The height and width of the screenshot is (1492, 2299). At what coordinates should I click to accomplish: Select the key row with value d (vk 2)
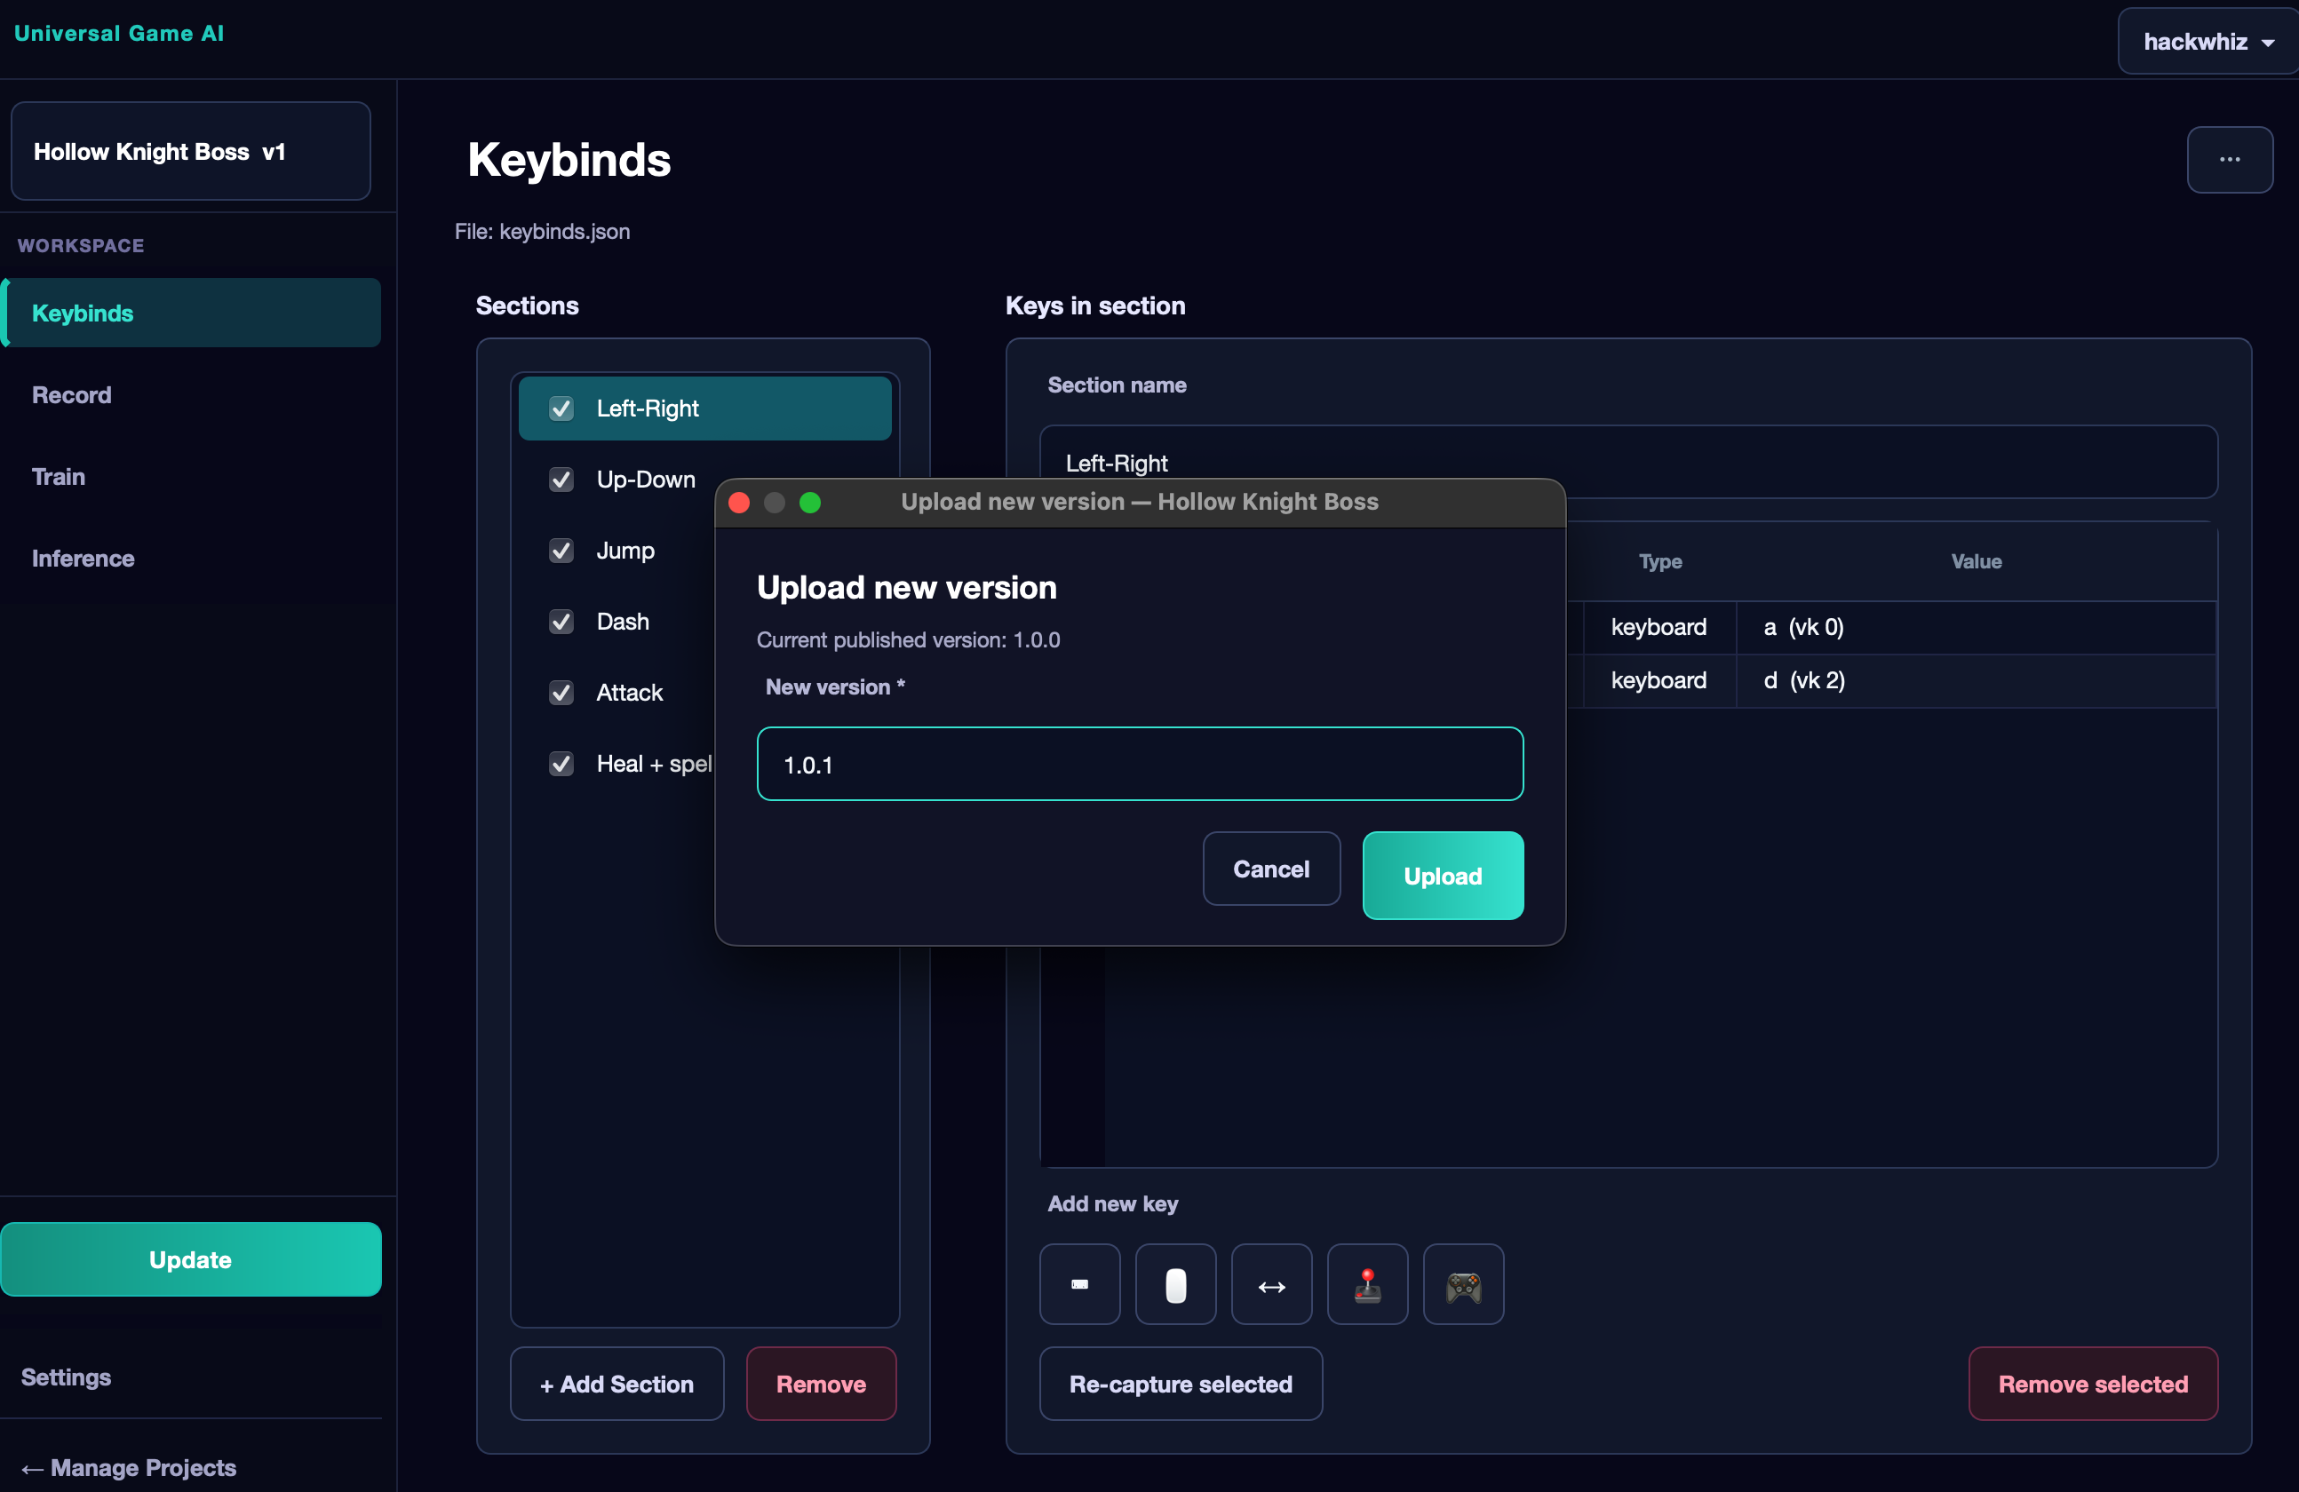[1891, 681]
